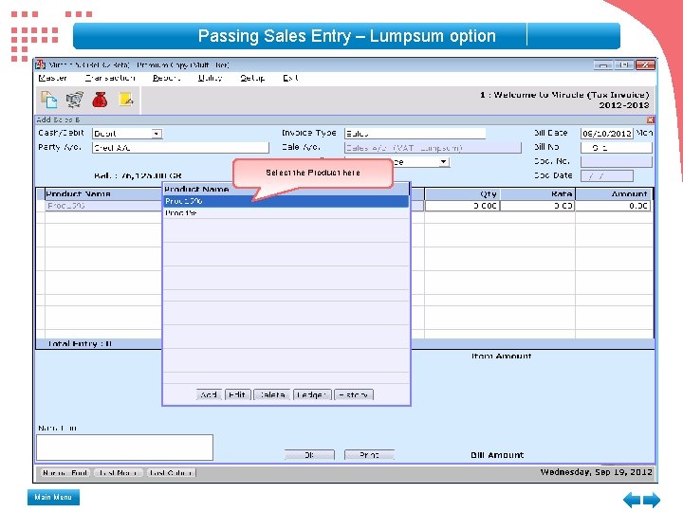Click the Normal Font status bar button
This screenshot has height=512, width=683.
coord(65,473)
